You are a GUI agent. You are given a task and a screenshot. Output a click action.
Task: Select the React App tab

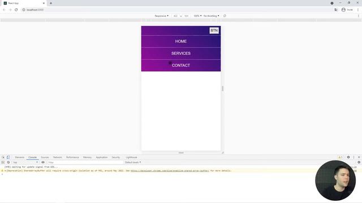[x=23, y=3]
